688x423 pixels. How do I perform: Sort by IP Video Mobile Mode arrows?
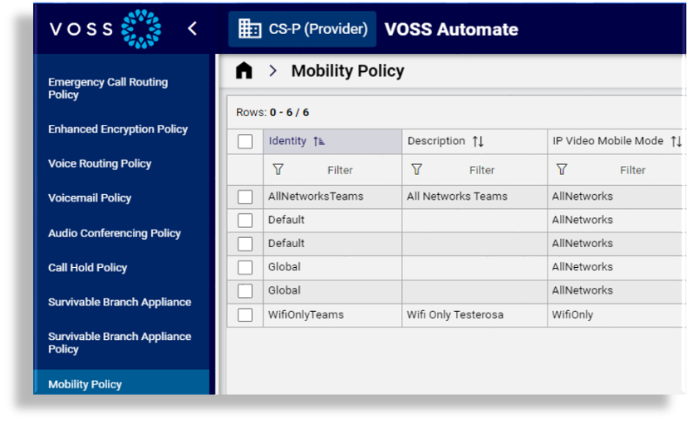pyautogui.click(x=676, y=141)
